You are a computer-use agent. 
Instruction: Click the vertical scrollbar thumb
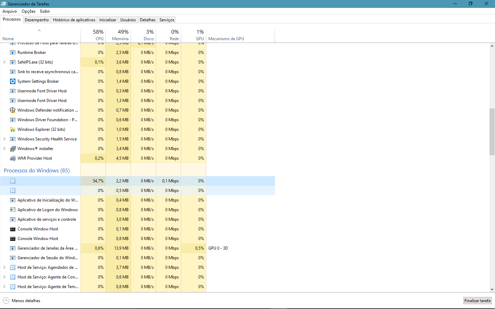[x=492, y=132]
